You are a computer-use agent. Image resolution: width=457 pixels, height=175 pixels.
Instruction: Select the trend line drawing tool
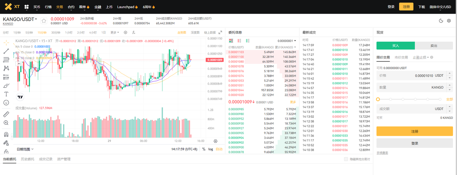(x=6, y=51)
